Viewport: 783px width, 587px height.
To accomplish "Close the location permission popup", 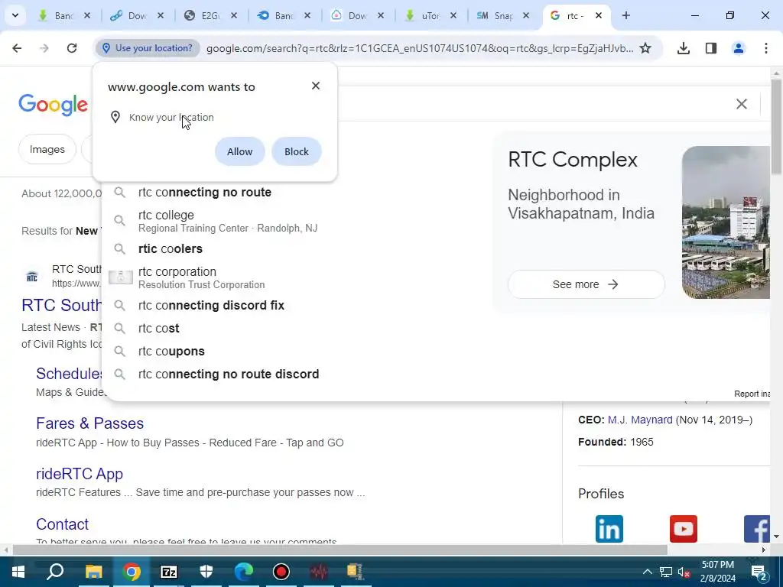I will click(316, 86).
